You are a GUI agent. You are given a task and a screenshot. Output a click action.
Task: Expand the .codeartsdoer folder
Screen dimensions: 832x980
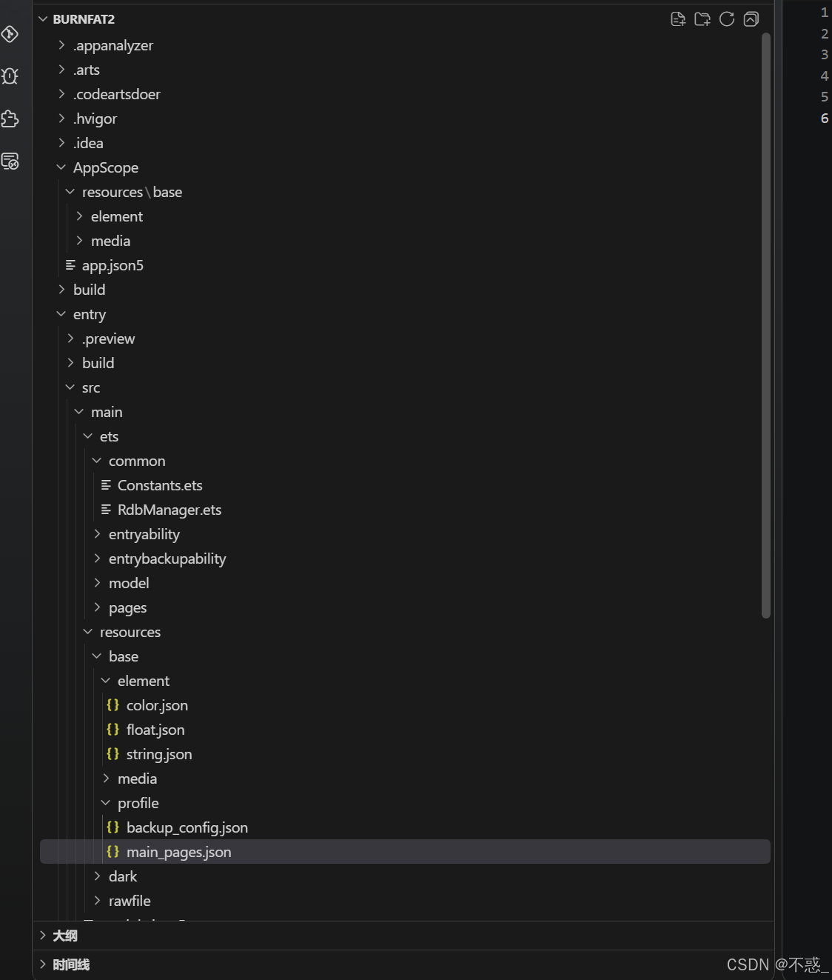61,94
